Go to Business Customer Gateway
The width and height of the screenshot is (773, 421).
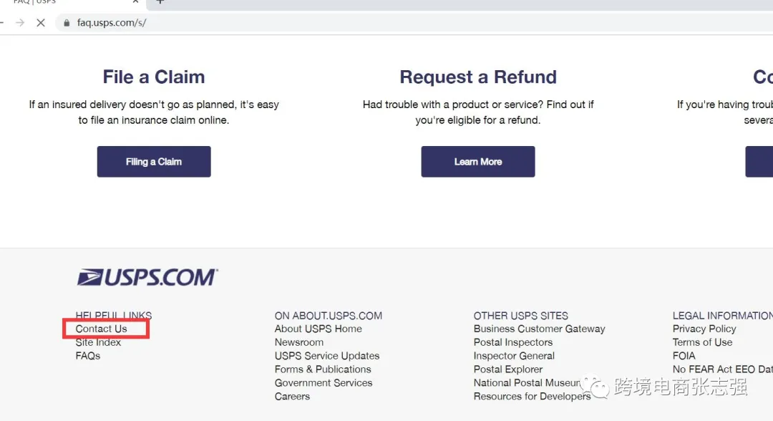pos(539,329)
